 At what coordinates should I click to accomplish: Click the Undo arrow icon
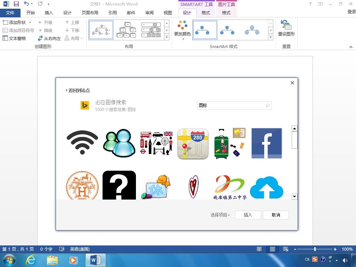[x=27, y=3]
